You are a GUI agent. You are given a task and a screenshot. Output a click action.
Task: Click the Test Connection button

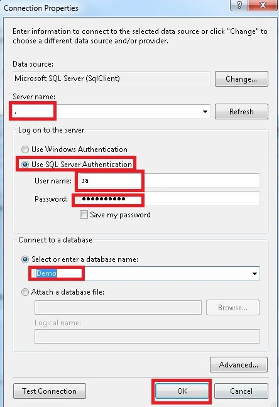point(50,391)
